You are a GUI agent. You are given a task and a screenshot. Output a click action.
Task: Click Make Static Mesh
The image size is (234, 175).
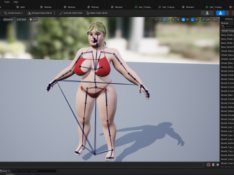pyautogui.click(x=97, y=13)
